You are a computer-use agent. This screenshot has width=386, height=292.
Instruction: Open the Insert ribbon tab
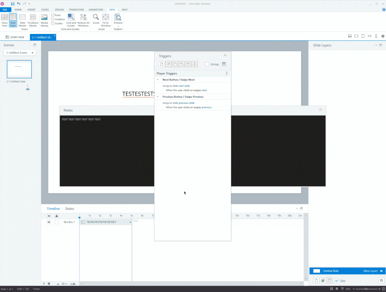click(x=31, y=10)
